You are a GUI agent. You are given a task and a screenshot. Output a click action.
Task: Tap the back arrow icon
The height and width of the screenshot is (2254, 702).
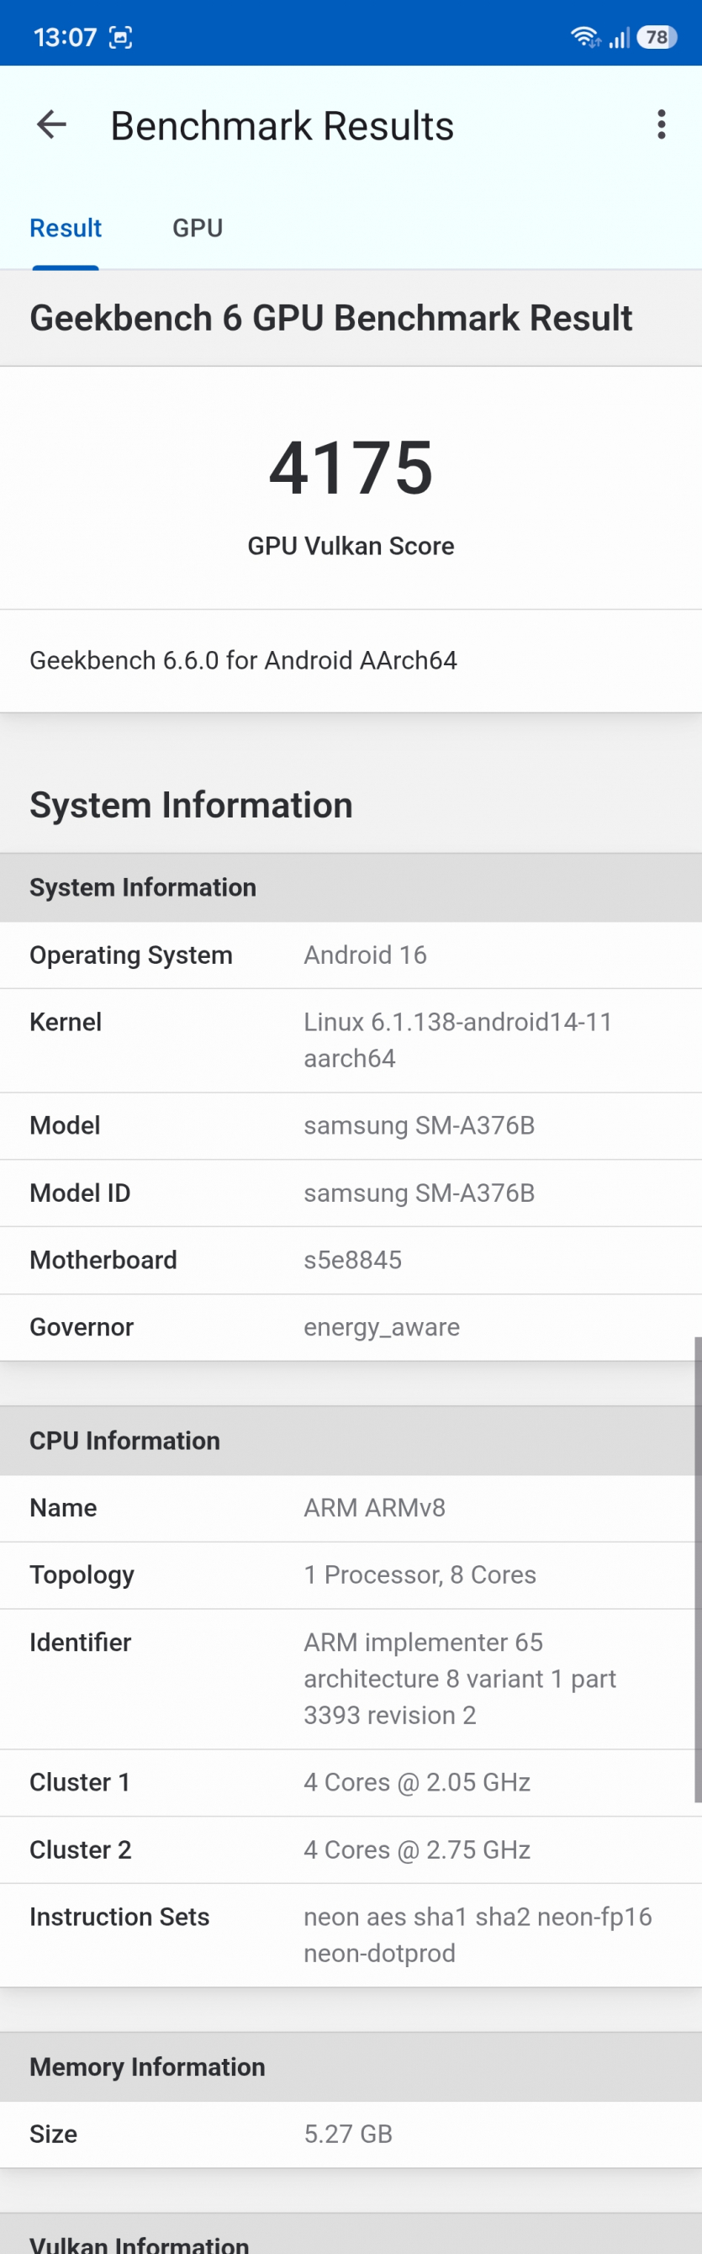[51, 125]
